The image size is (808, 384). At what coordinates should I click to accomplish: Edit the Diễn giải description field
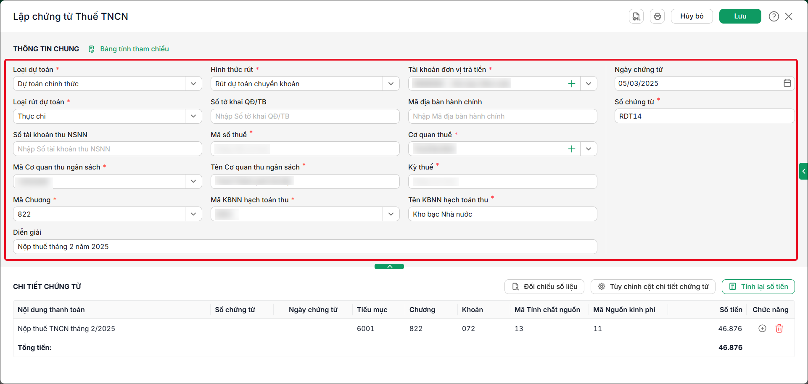(305, 246)
